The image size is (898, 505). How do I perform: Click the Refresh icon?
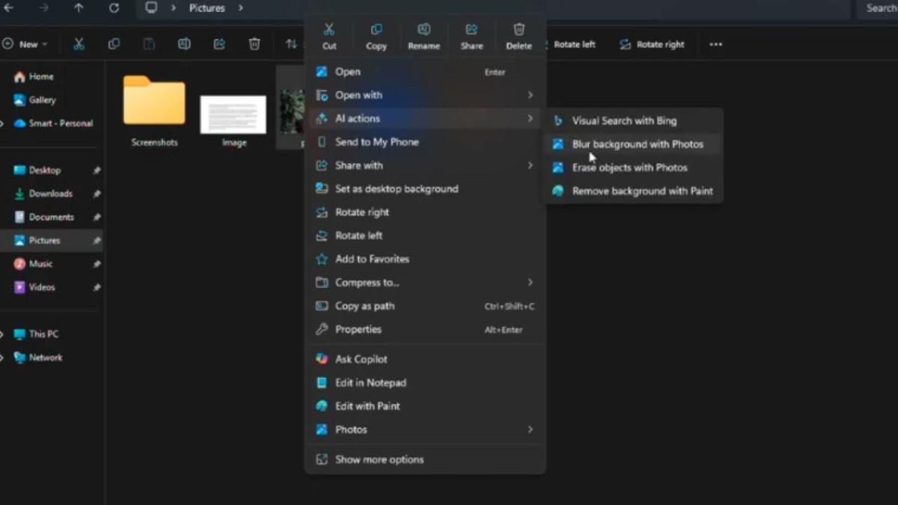click(x=114, y=8)
